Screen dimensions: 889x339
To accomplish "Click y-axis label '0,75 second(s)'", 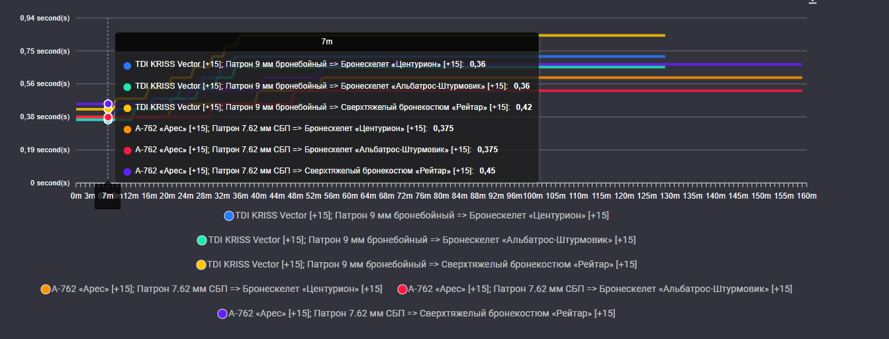I will point(45,51).
